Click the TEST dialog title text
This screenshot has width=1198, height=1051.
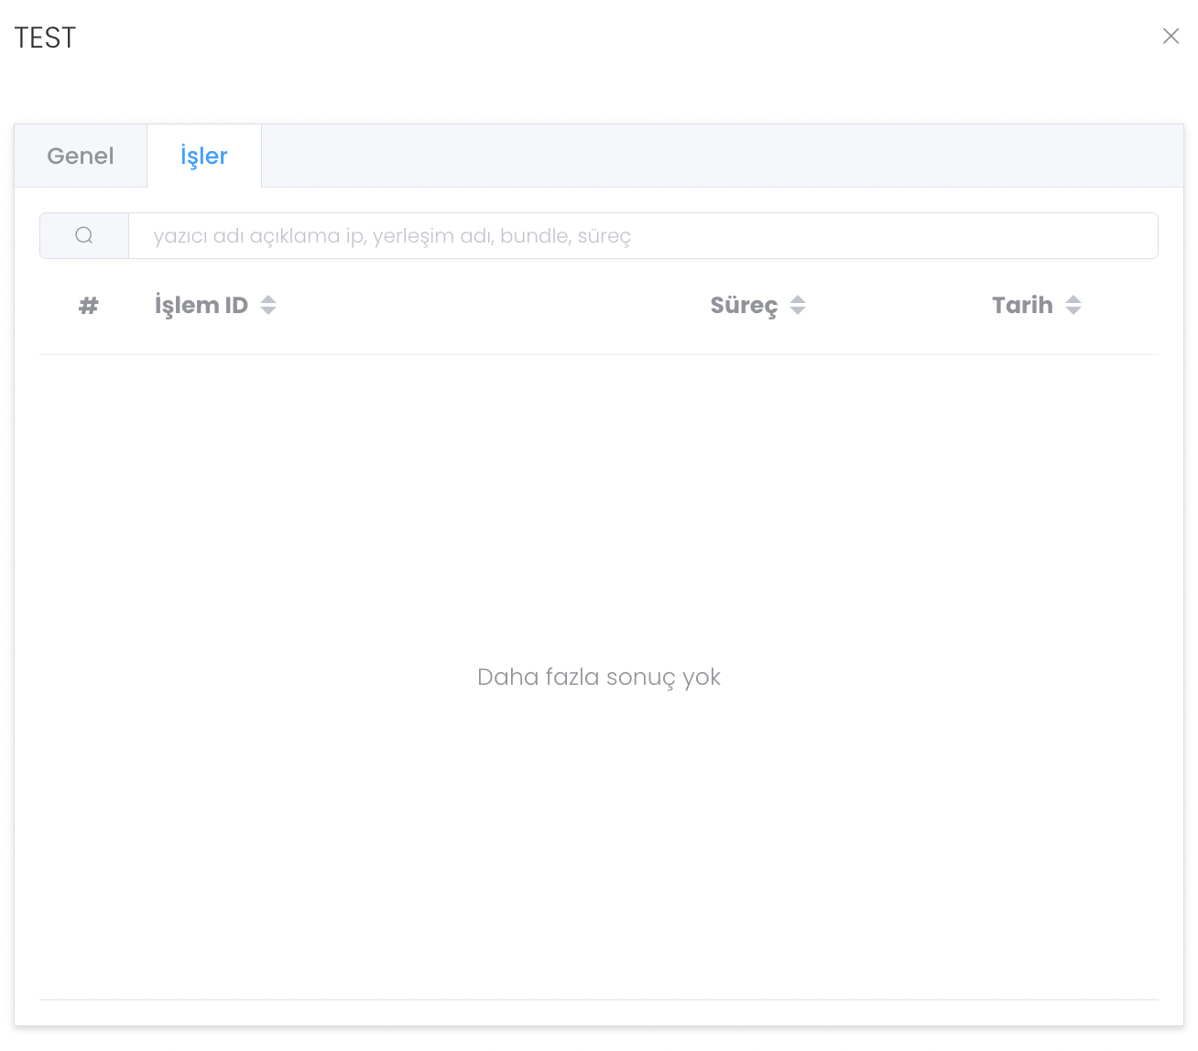pos(46,38)
